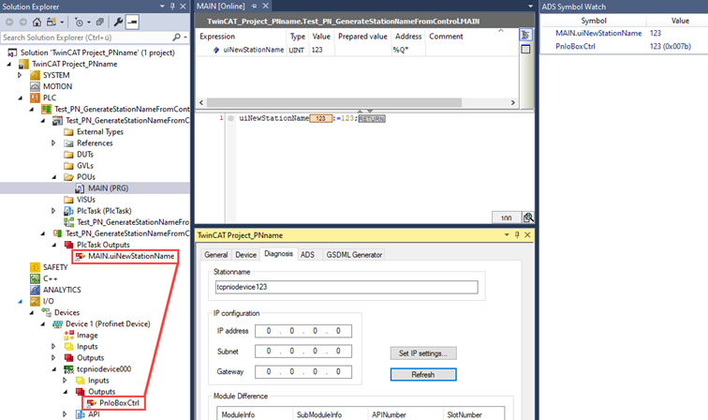The image size is (708, 420).
Task: Click the Collapse All icon in Solution Explorer
Action: (x=98, y=22)
